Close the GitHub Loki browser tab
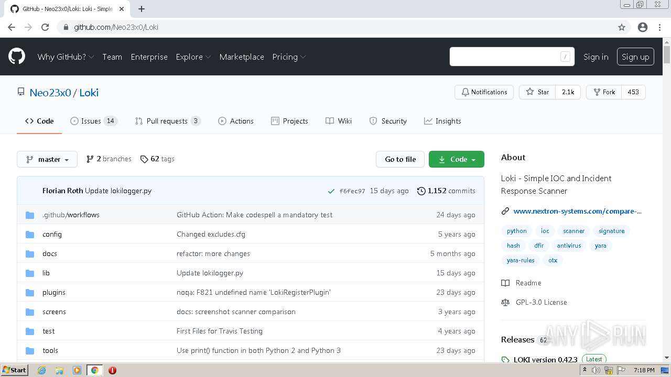The image size is (671, 377). pyautogui.click(x=122, y=9)
